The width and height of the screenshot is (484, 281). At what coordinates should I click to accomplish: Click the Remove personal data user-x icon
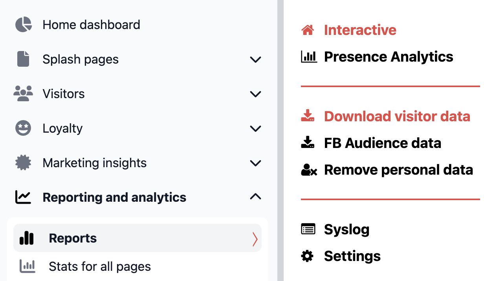[x=309, y=170]
